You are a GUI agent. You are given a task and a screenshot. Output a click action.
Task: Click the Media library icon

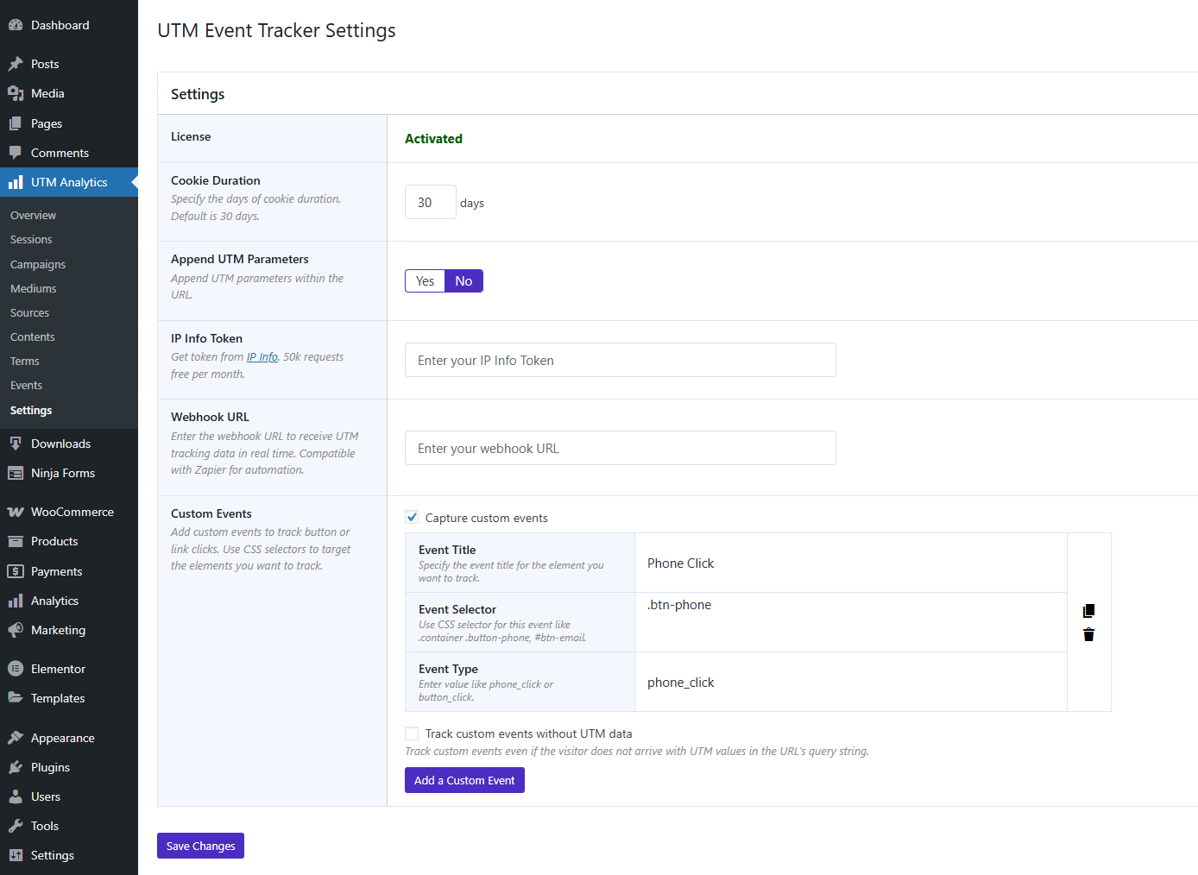16,93
